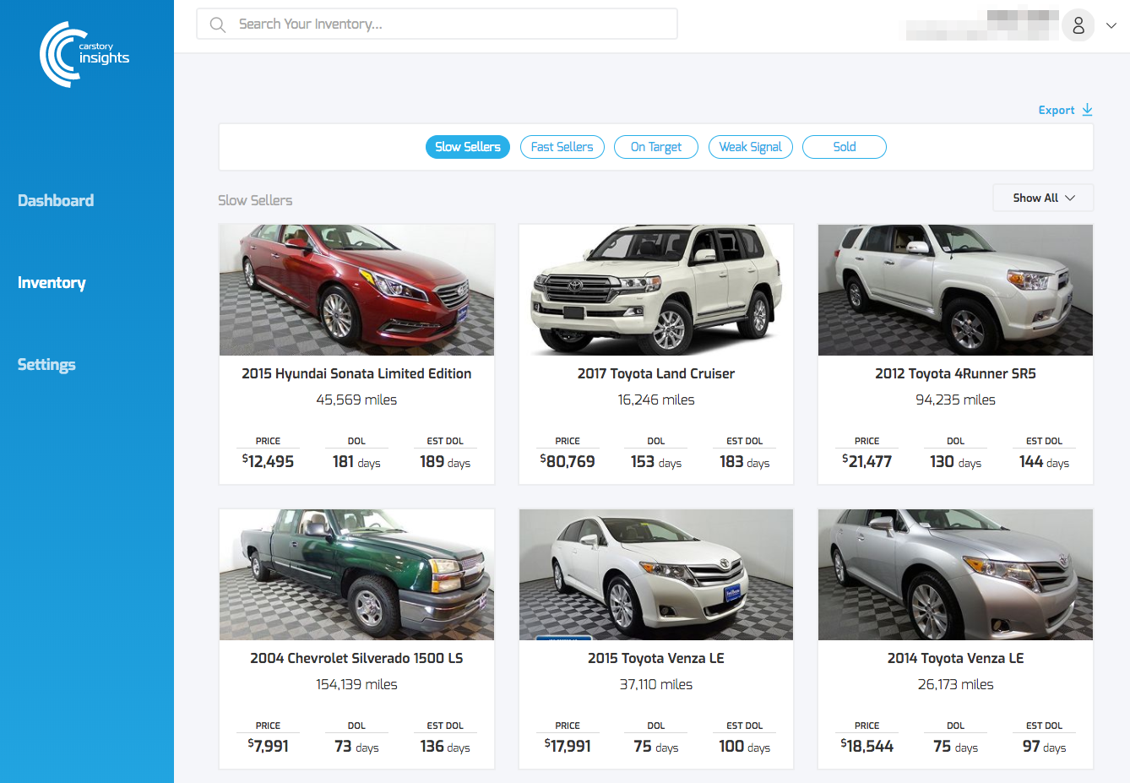1130x783 pixels.
Task: Open the red Hyundai Sonata photo
Action: click(356, 290)
